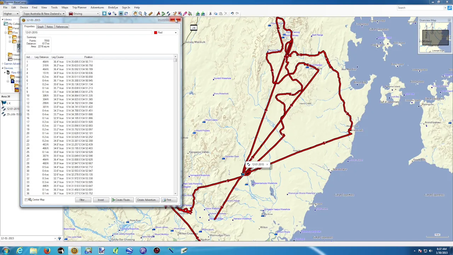Image resolution: width=453 pixels, height=255 pixels.
Task: Select the Rino device icon
Action: pyautogui.click(x=8, y=73)
